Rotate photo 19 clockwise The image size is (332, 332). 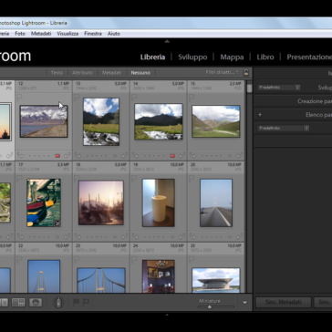pos(182,236)
